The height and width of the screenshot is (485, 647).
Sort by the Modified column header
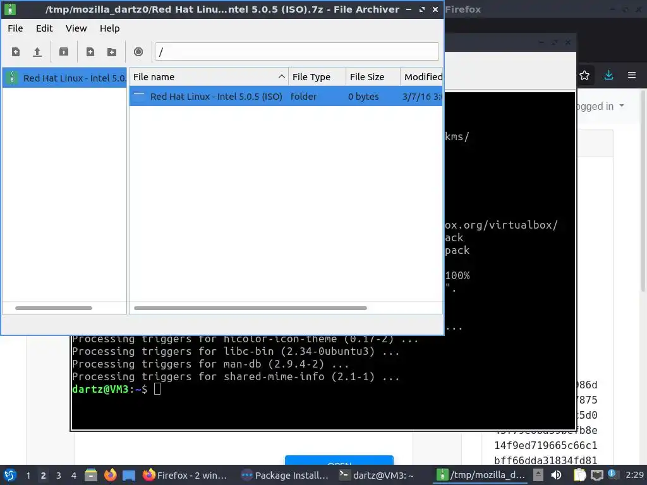tap(421, 77)
